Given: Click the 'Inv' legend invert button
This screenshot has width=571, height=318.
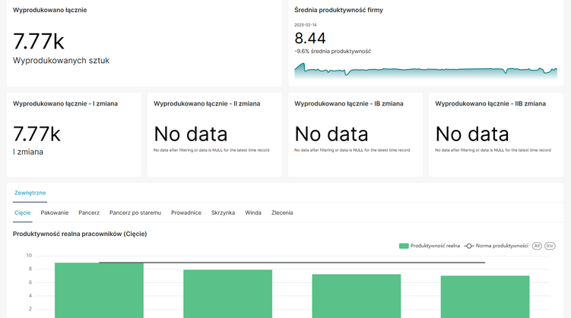Looking at the screenshot, I should tap(550, 246).
